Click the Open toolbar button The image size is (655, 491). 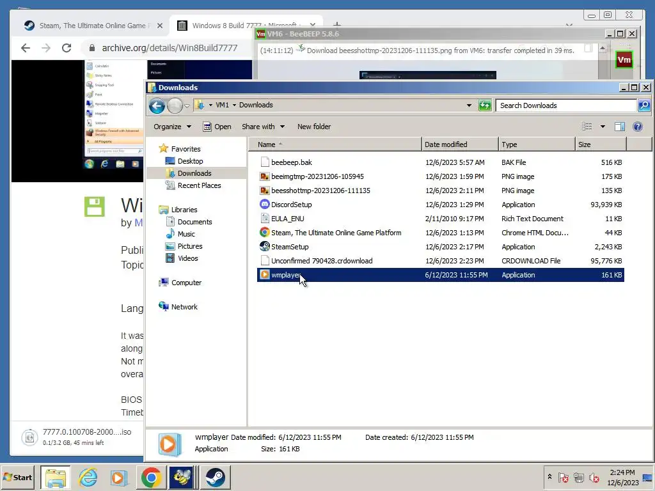tap(217, 127)
